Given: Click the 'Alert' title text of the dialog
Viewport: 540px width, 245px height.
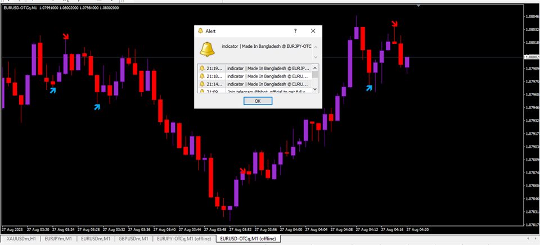Looking at the screenshot, I should click(210, 31).
